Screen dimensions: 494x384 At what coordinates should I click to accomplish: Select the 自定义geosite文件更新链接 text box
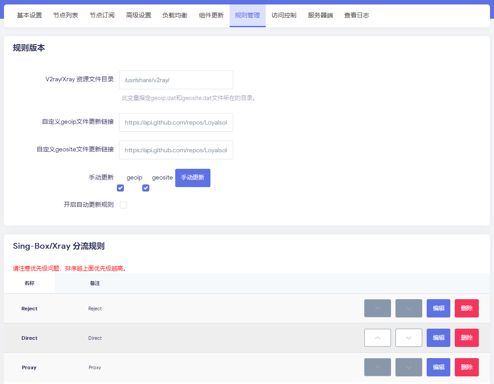point(176,150)
